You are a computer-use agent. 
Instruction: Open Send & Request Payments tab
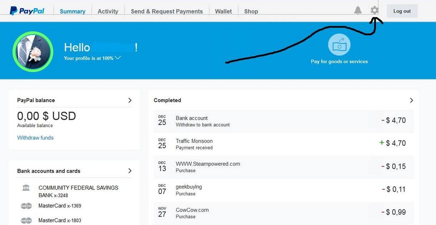(x=167, y=12)
